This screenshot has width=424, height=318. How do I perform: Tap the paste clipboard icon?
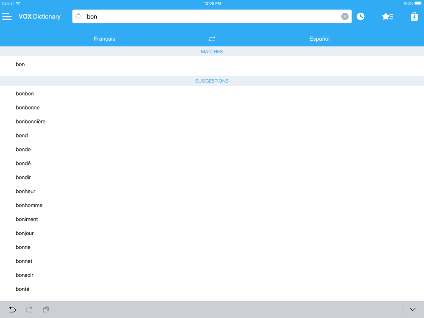pos(46,310)
